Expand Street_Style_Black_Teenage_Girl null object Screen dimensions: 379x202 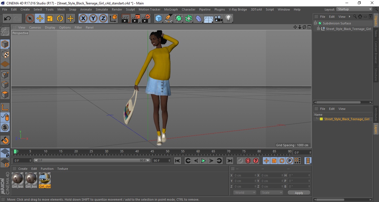[319, 29]
